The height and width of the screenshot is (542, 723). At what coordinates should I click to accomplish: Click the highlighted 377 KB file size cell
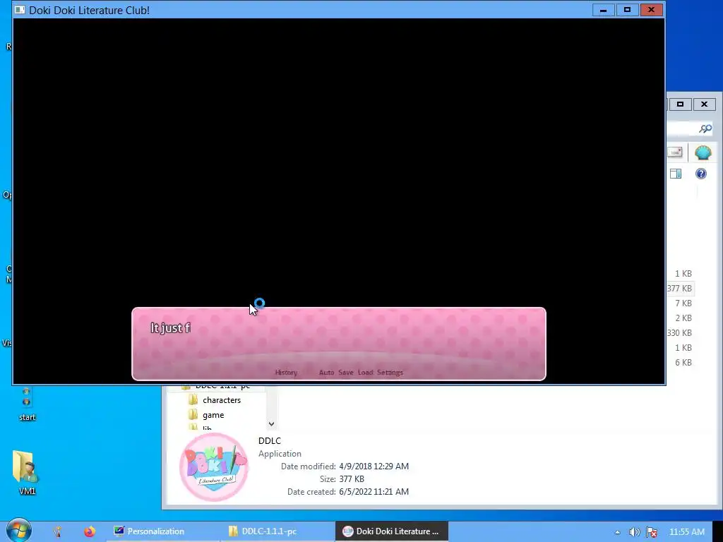click(680, 289)
